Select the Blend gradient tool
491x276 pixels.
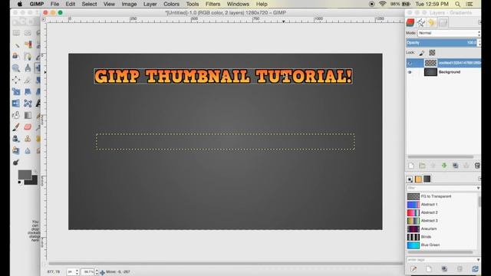pos(28,115)
